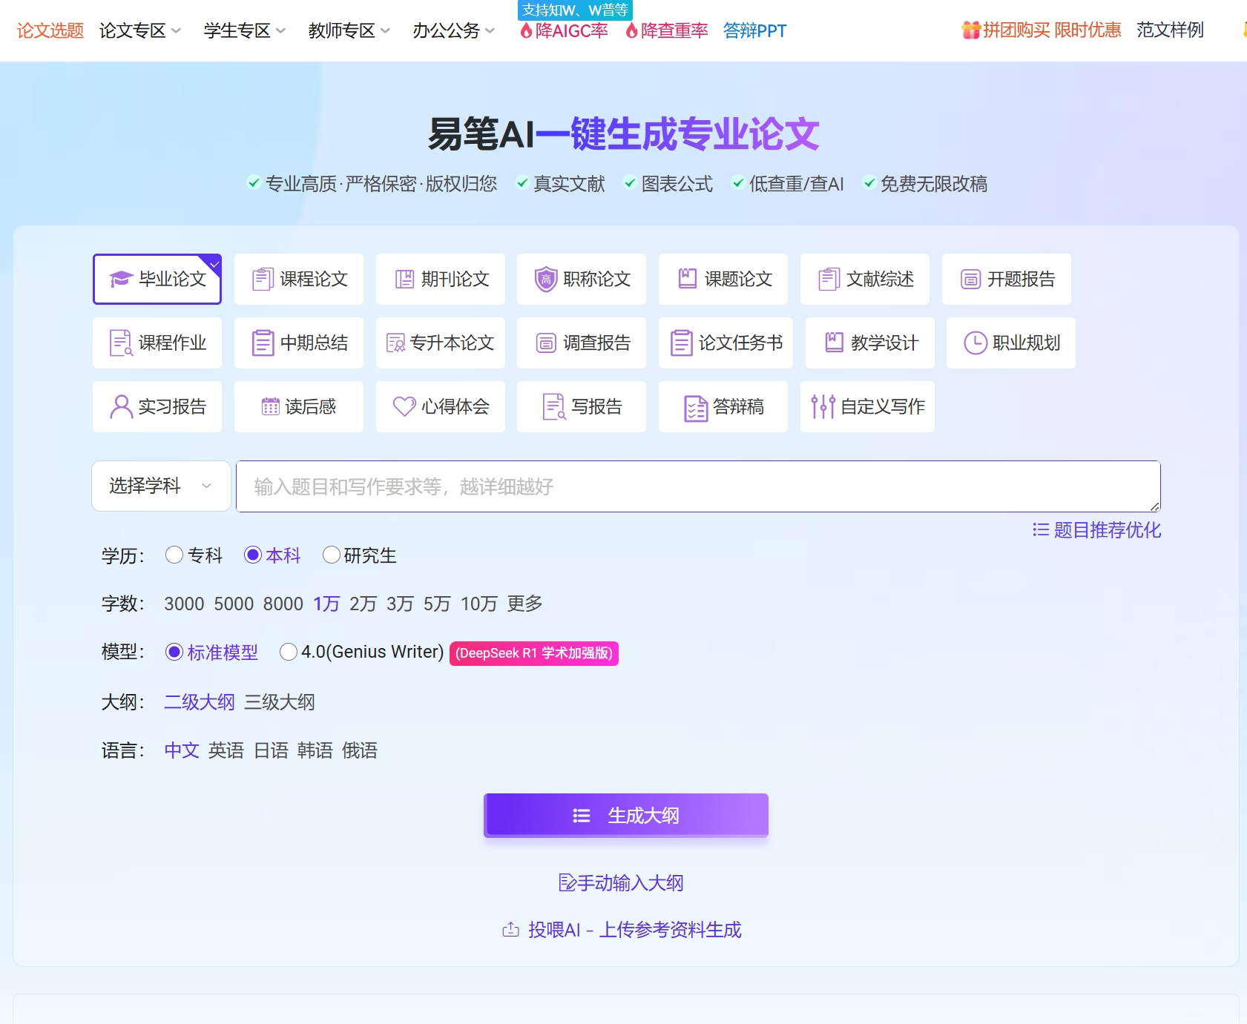Click the 生成大纲 generate button
The height and width of the screenshot is (1024, 1247).
(625, 815)
